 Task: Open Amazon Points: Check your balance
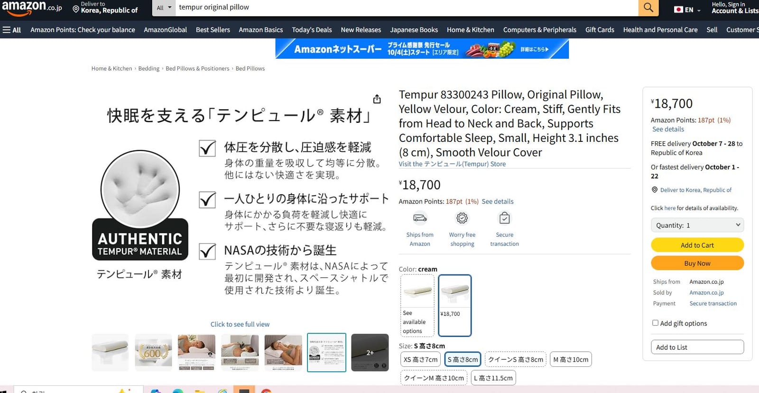point(83,30)
